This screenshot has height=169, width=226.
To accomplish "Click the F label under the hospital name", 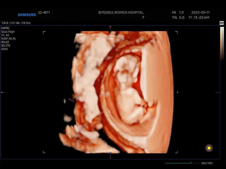I will click(143, 17).
